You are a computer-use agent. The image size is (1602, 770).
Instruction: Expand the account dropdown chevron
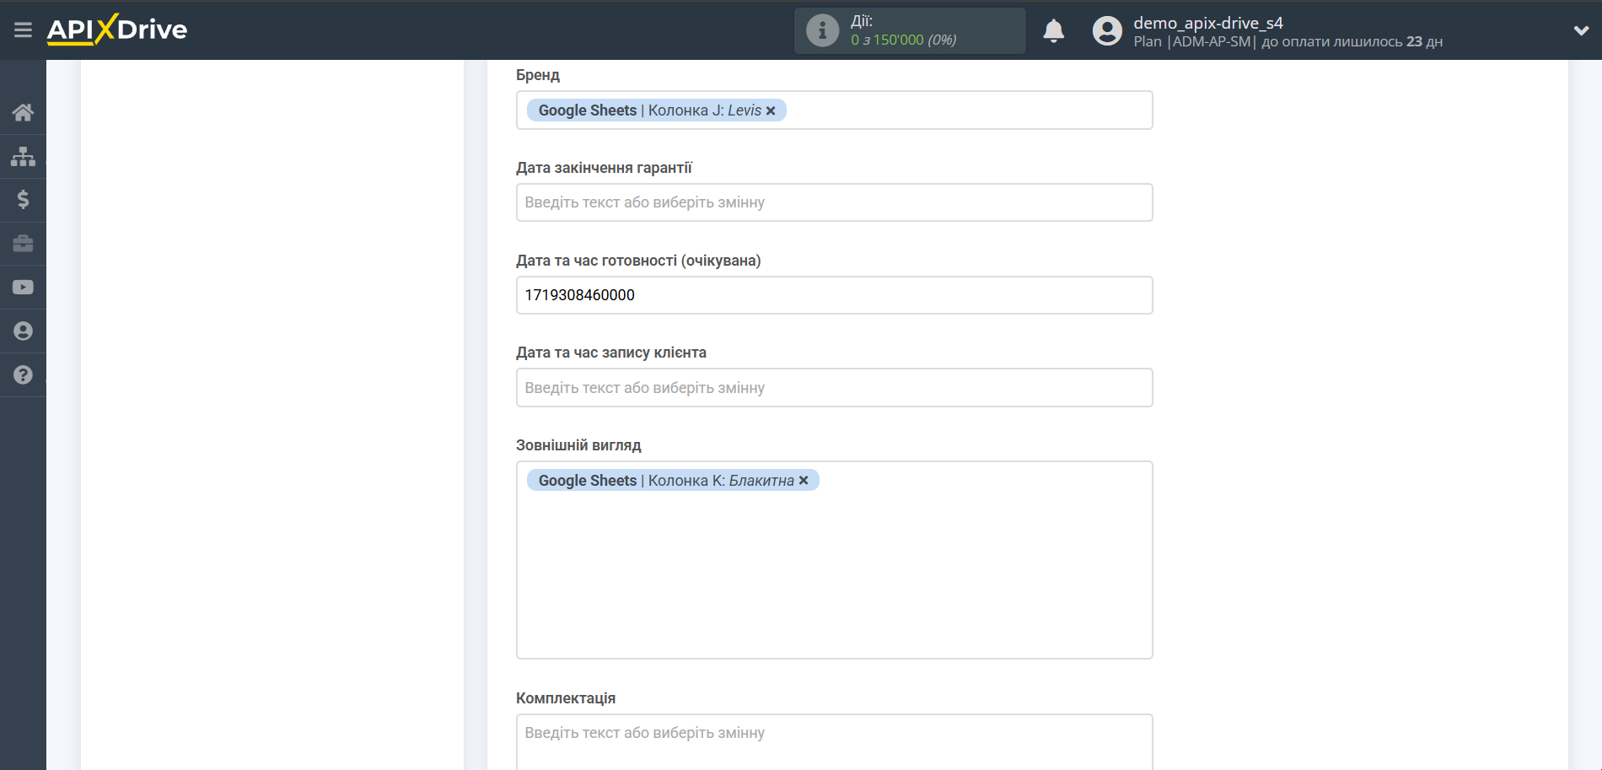point(1581,31)
